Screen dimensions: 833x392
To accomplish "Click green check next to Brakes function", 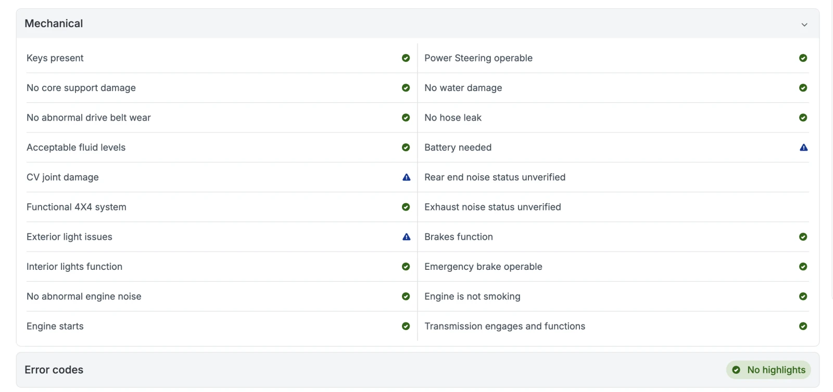I will tap(803, 237).
